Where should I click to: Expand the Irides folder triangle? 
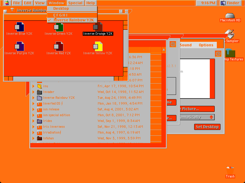33,121
